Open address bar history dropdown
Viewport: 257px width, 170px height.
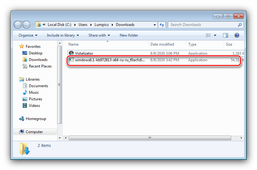[155, 25]
